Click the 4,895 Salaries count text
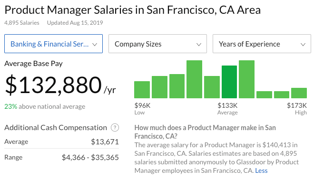Screen dimensions: 314x179 point(22,23)
